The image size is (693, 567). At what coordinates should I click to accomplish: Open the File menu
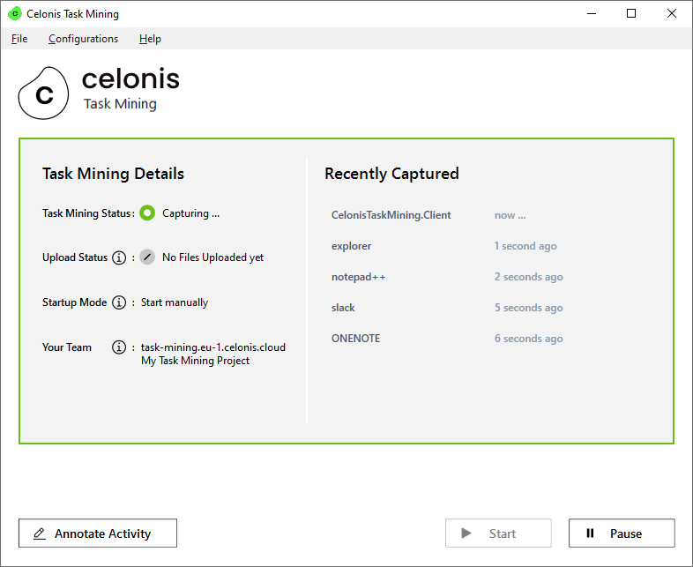[19, 39]
